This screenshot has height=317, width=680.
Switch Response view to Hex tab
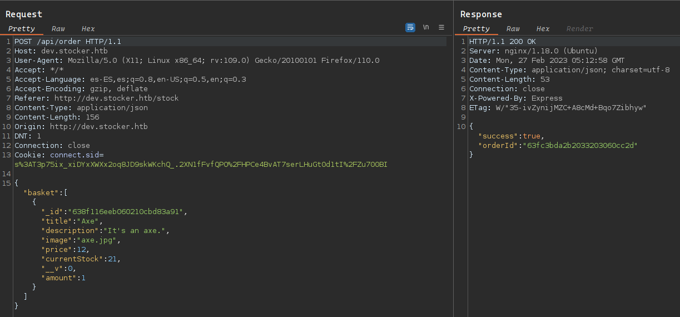click(x=543, y=29)
